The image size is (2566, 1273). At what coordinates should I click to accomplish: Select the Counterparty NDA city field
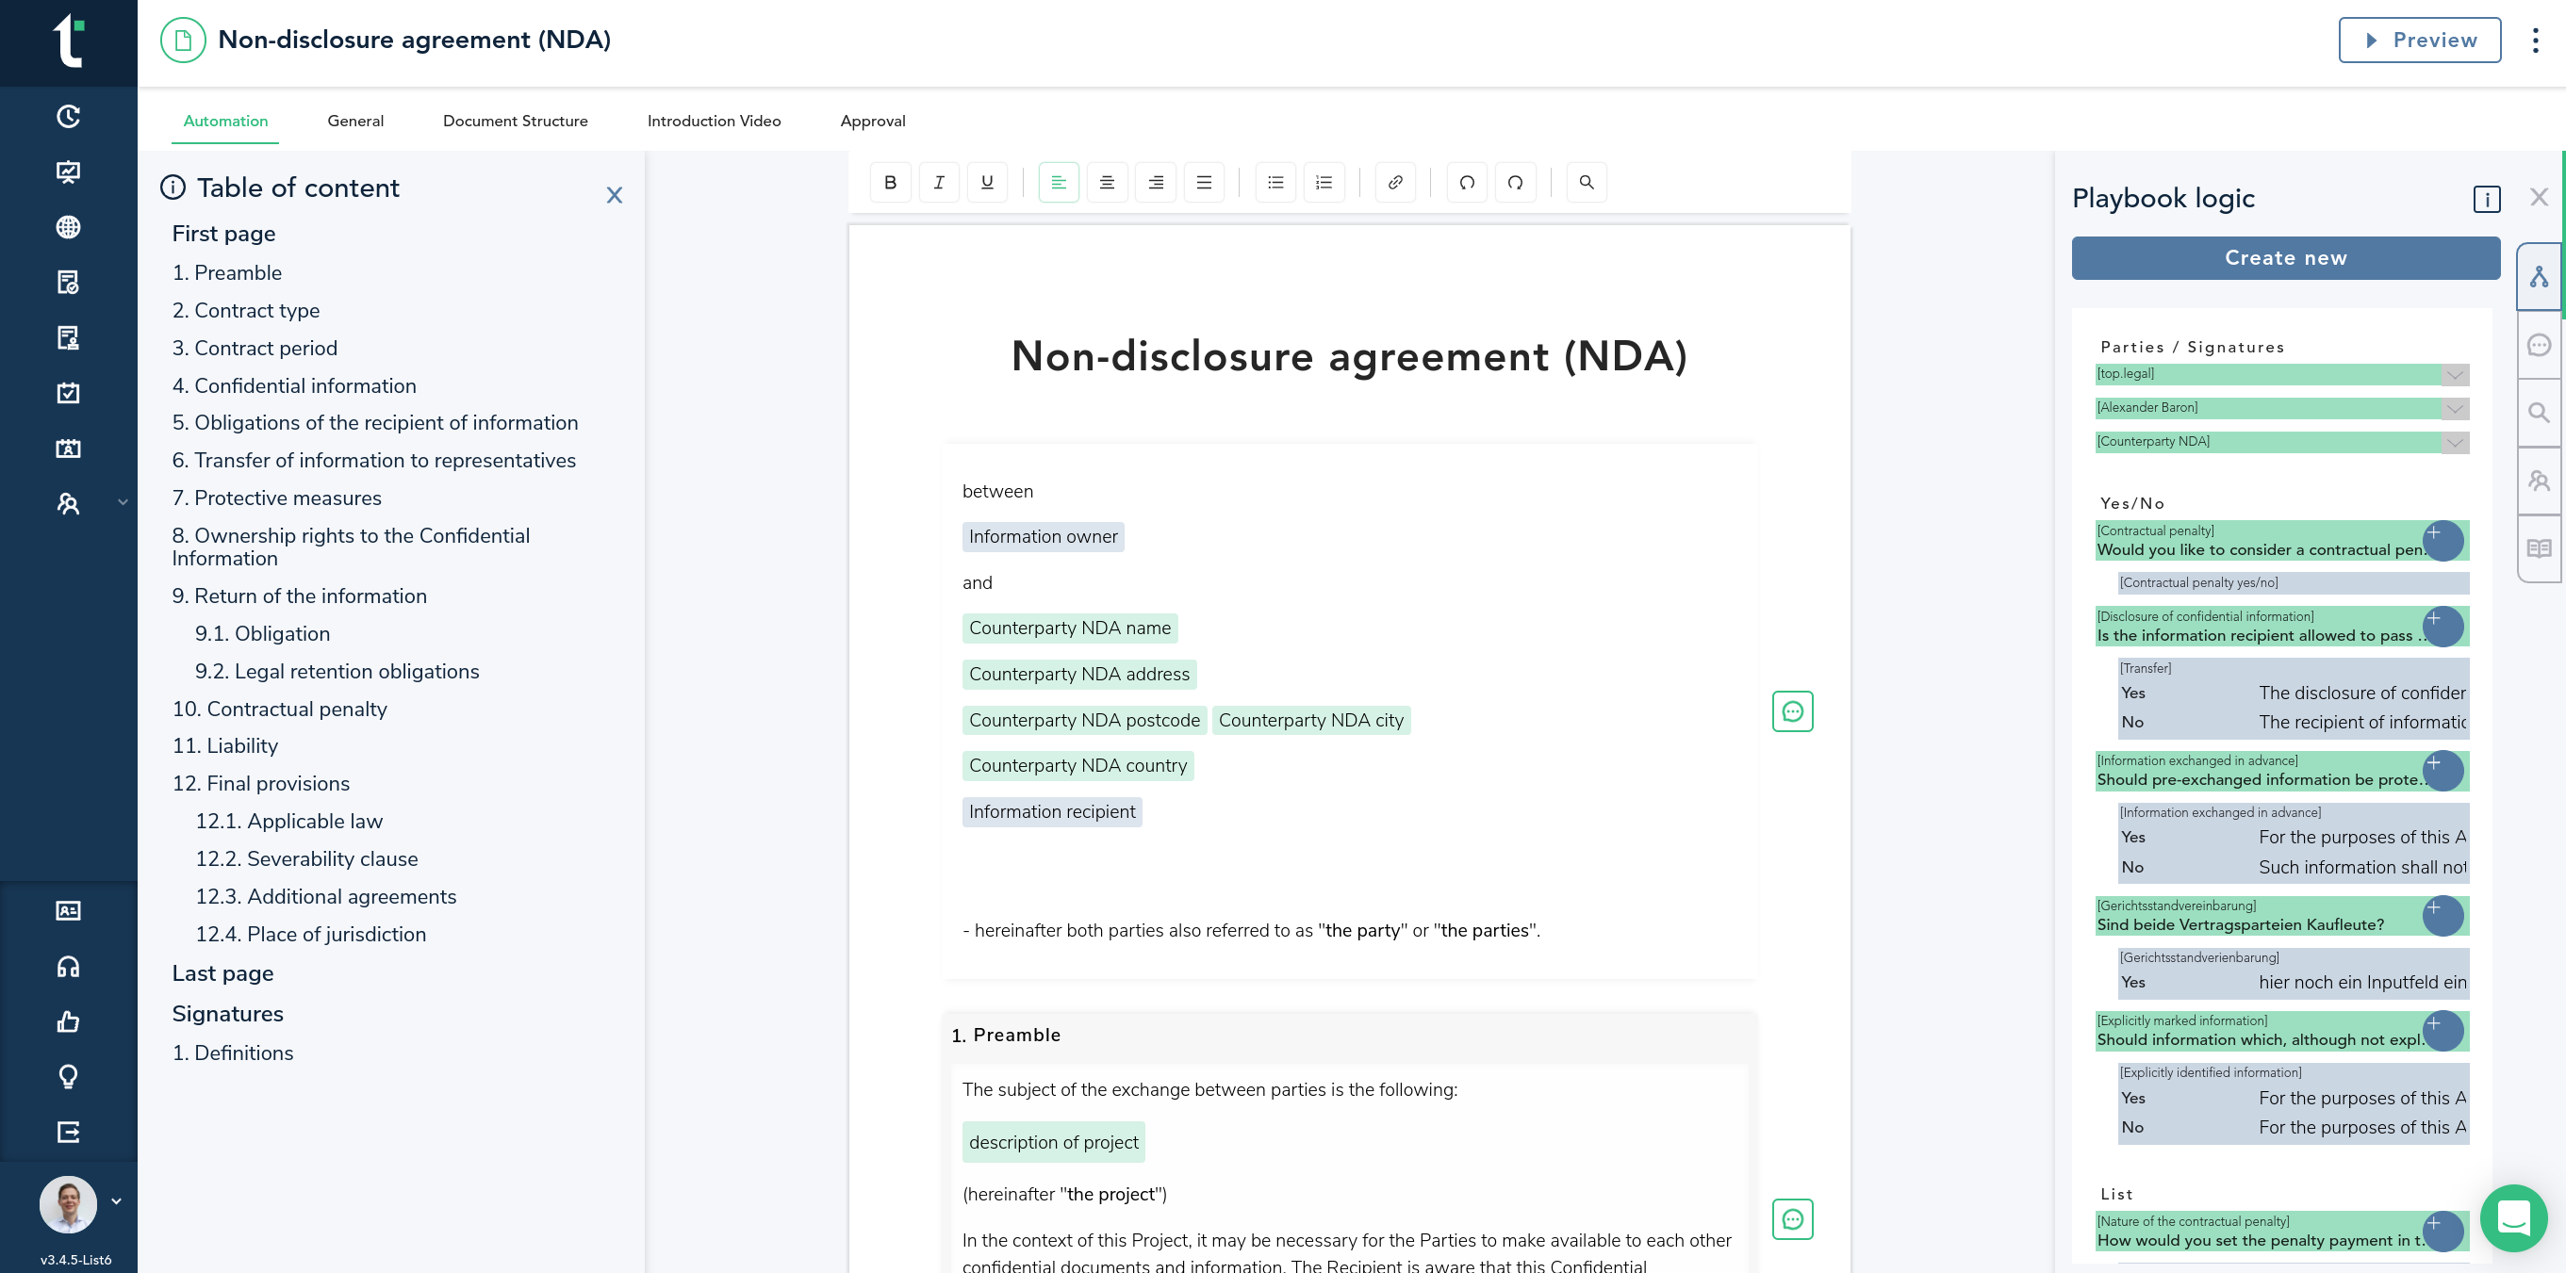(1311, 720)
